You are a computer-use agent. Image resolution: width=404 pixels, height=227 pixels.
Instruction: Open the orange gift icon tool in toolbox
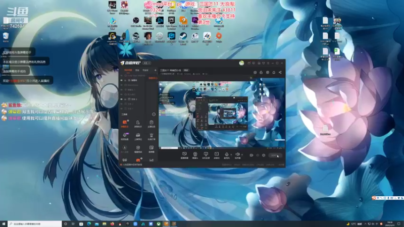point(138,160)
